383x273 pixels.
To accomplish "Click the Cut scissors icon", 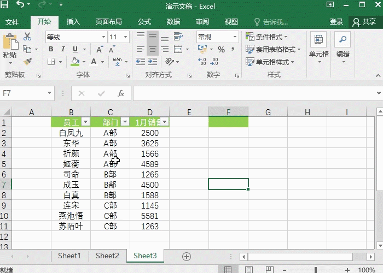I will pos(27,37).
